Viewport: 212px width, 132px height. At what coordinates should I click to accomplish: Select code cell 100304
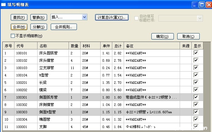click(26, 119)
